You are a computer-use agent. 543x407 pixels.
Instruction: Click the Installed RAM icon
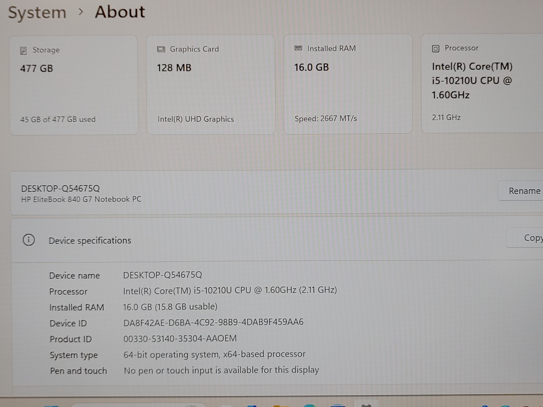coord(298,48)
